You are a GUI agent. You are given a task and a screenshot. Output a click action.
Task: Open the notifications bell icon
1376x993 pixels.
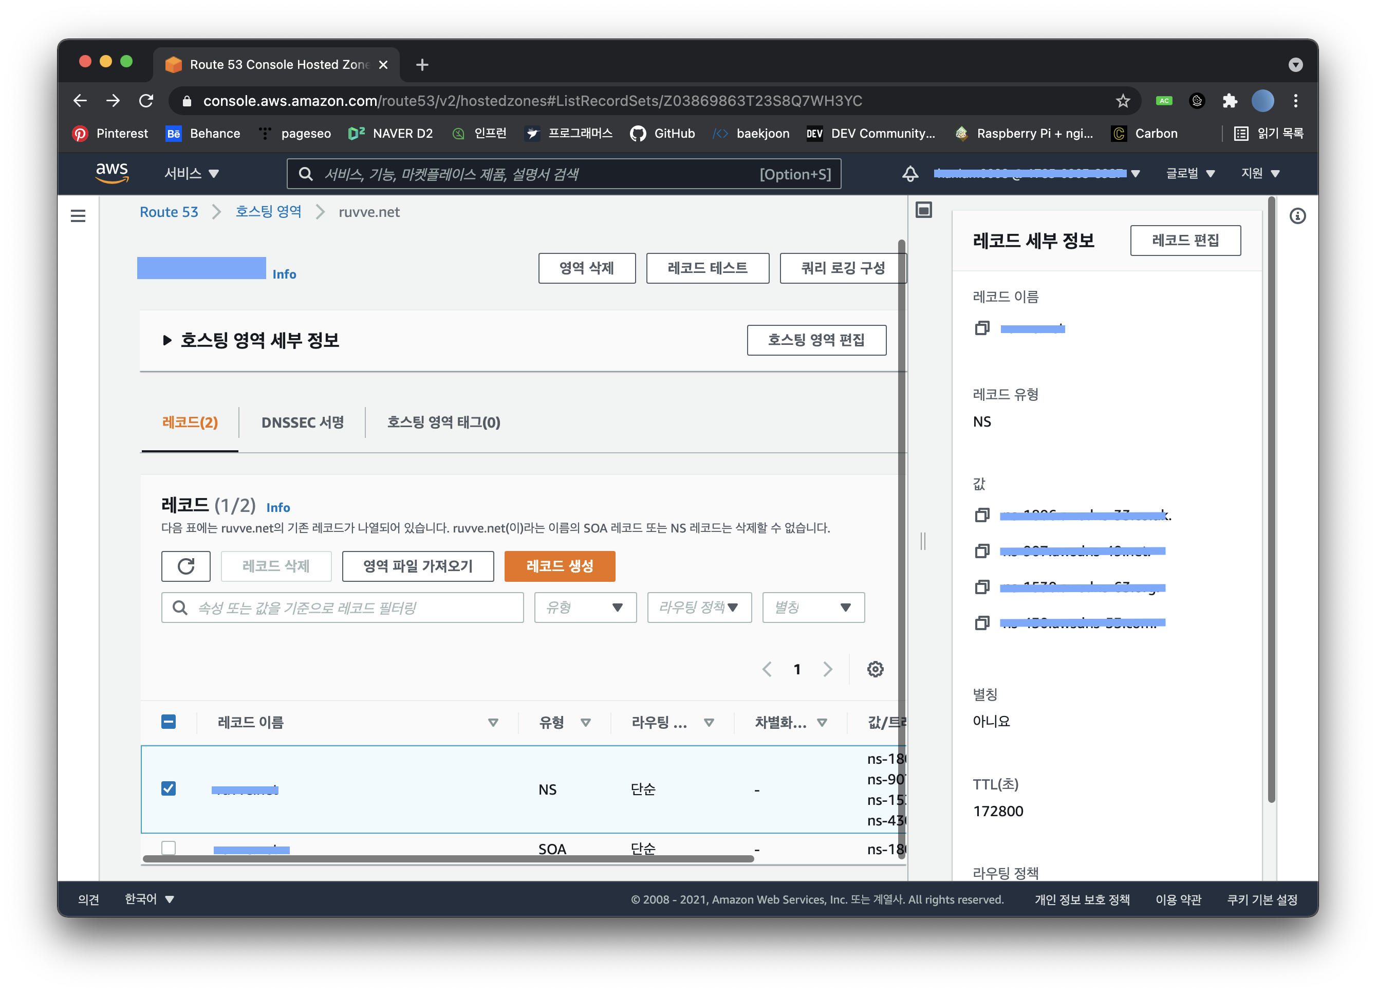[909, 174]
